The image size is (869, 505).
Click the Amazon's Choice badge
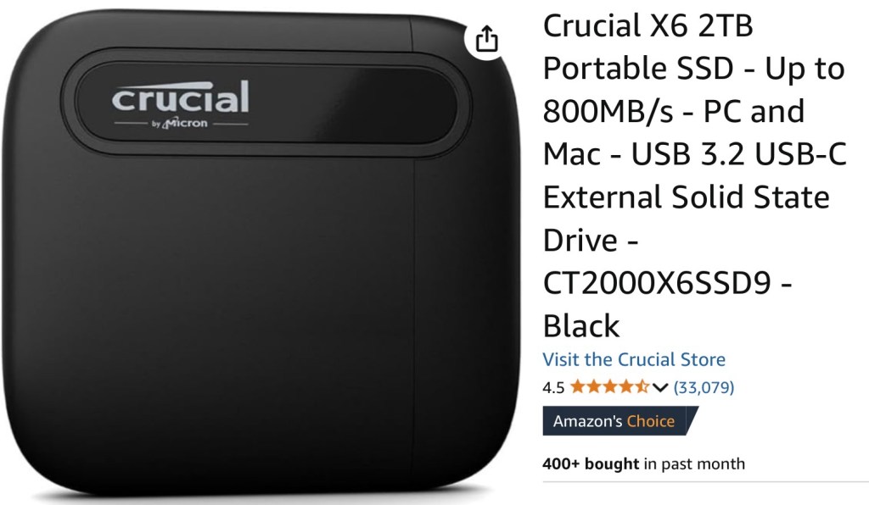point(620,421)
